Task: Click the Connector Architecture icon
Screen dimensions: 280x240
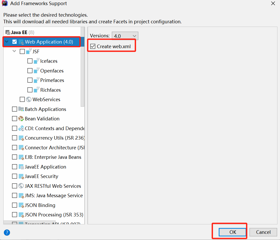Action: [x=21, y=148]
